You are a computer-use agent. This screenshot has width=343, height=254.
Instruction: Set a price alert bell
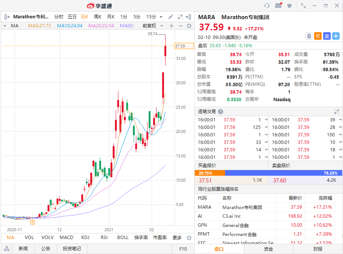tap(309, 36)
